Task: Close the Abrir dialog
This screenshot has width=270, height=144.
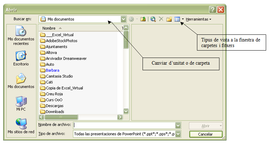Action: point(220,9)
